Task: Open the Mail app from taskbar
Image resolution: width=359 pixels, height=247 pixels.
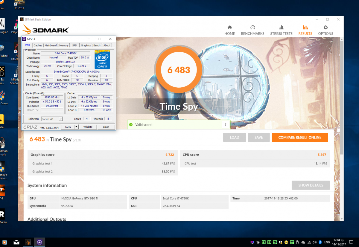Action: click(x=16, y=242)
